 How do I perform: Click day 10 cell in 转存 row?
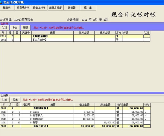point(17,122)
